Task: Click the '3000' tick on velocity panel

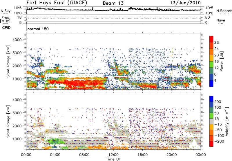Action: (x=17, y=113)
